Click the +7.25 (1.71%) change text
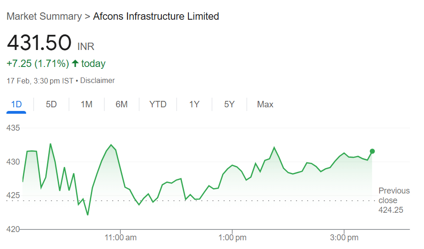The height and width of the screenshot is (249, 424). pos(38,64)
